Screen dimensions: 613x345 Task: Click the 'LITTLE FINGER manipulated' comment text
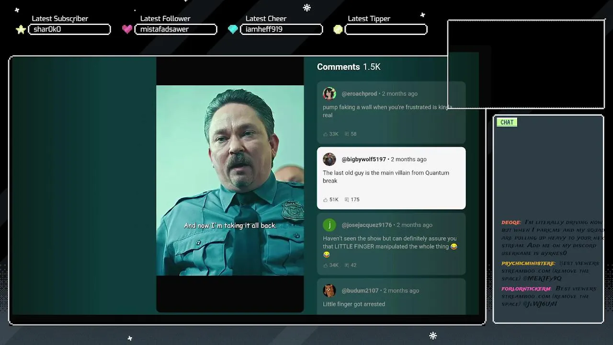pyautogui.click(x=390, y=246)
